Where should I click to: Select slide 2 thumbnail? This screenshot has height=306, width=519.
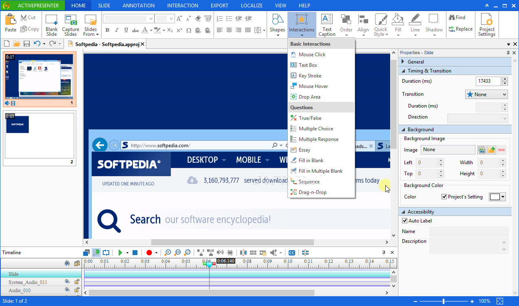pos(39,139)
